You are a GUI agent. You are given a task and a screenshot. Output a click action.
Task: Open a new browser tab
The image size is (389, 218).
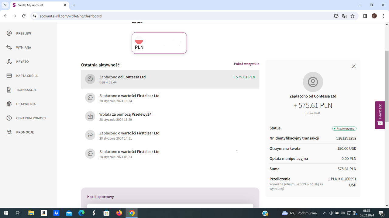(74, 5)
